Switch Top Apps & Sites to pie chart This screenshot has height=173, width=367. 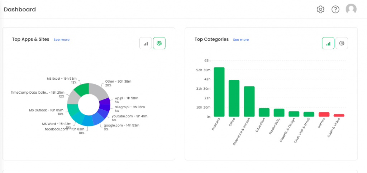tap(159, 43)
